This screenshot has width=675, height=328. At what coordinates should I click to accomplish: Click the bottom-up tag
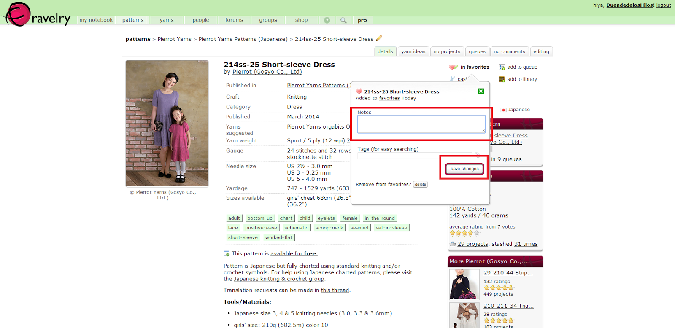point(260,218)
